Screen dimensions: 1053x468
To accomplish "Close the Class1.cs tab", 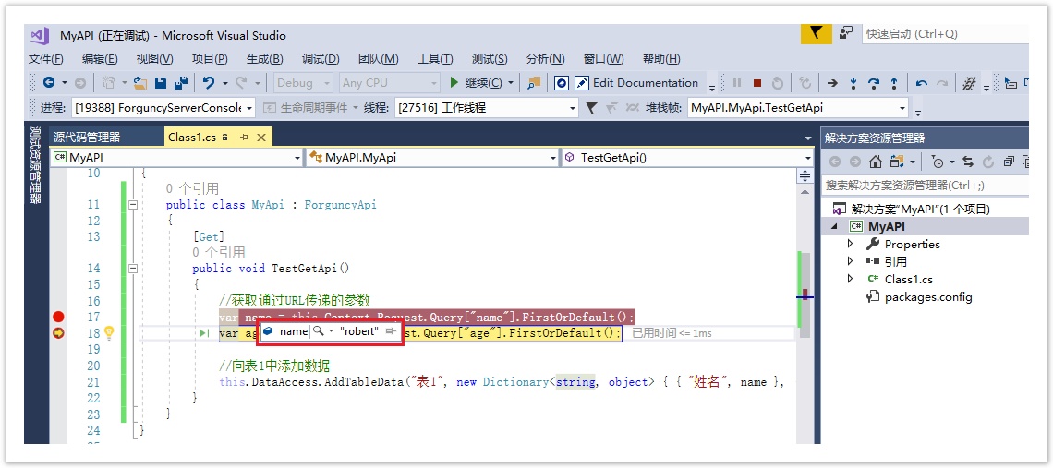I will point(261,138).
